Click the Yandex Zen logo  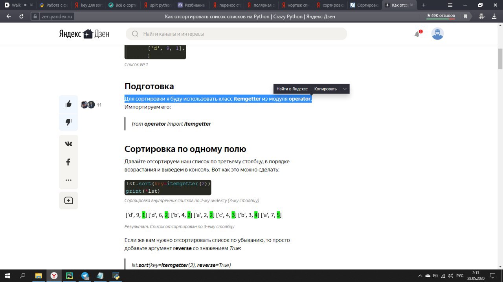click(84, 34)
